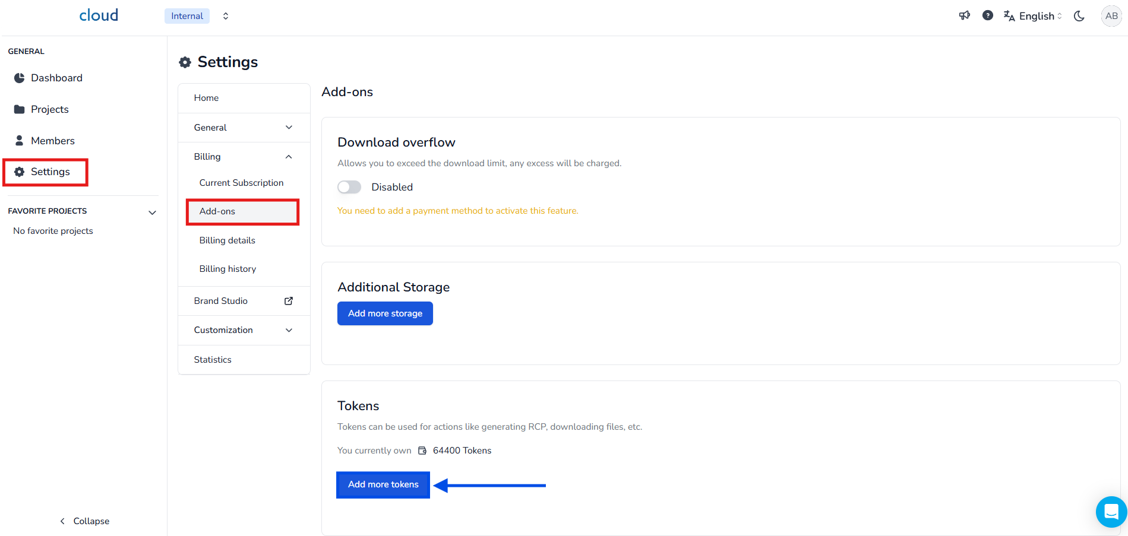Click the Add more tokens button
The height and width of the screenshot is (536, 1128).
coord(383,484)
